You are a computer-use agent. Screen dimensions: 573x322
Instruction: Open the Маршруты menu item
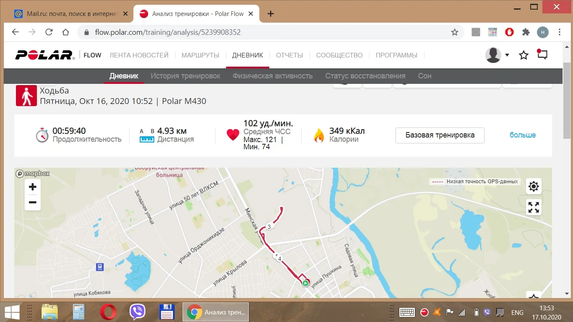tap(201, 55)
